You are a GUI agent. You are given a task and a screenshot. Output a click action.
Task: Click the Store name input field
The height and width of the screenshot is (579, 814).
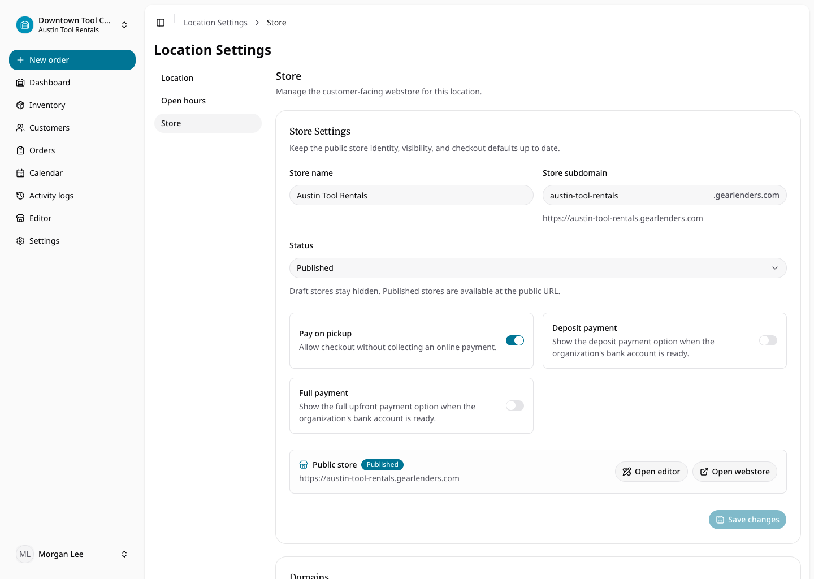pyautogui.click(x=412, y=195)
